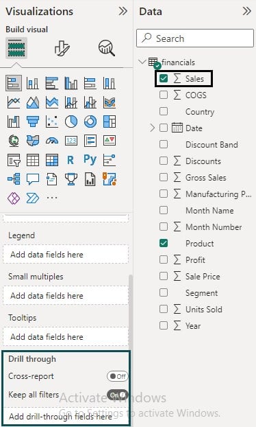Open Get more visuals ellipsis
The width and height of the screenshot is (256, 427).
click(x=52, y=198)
